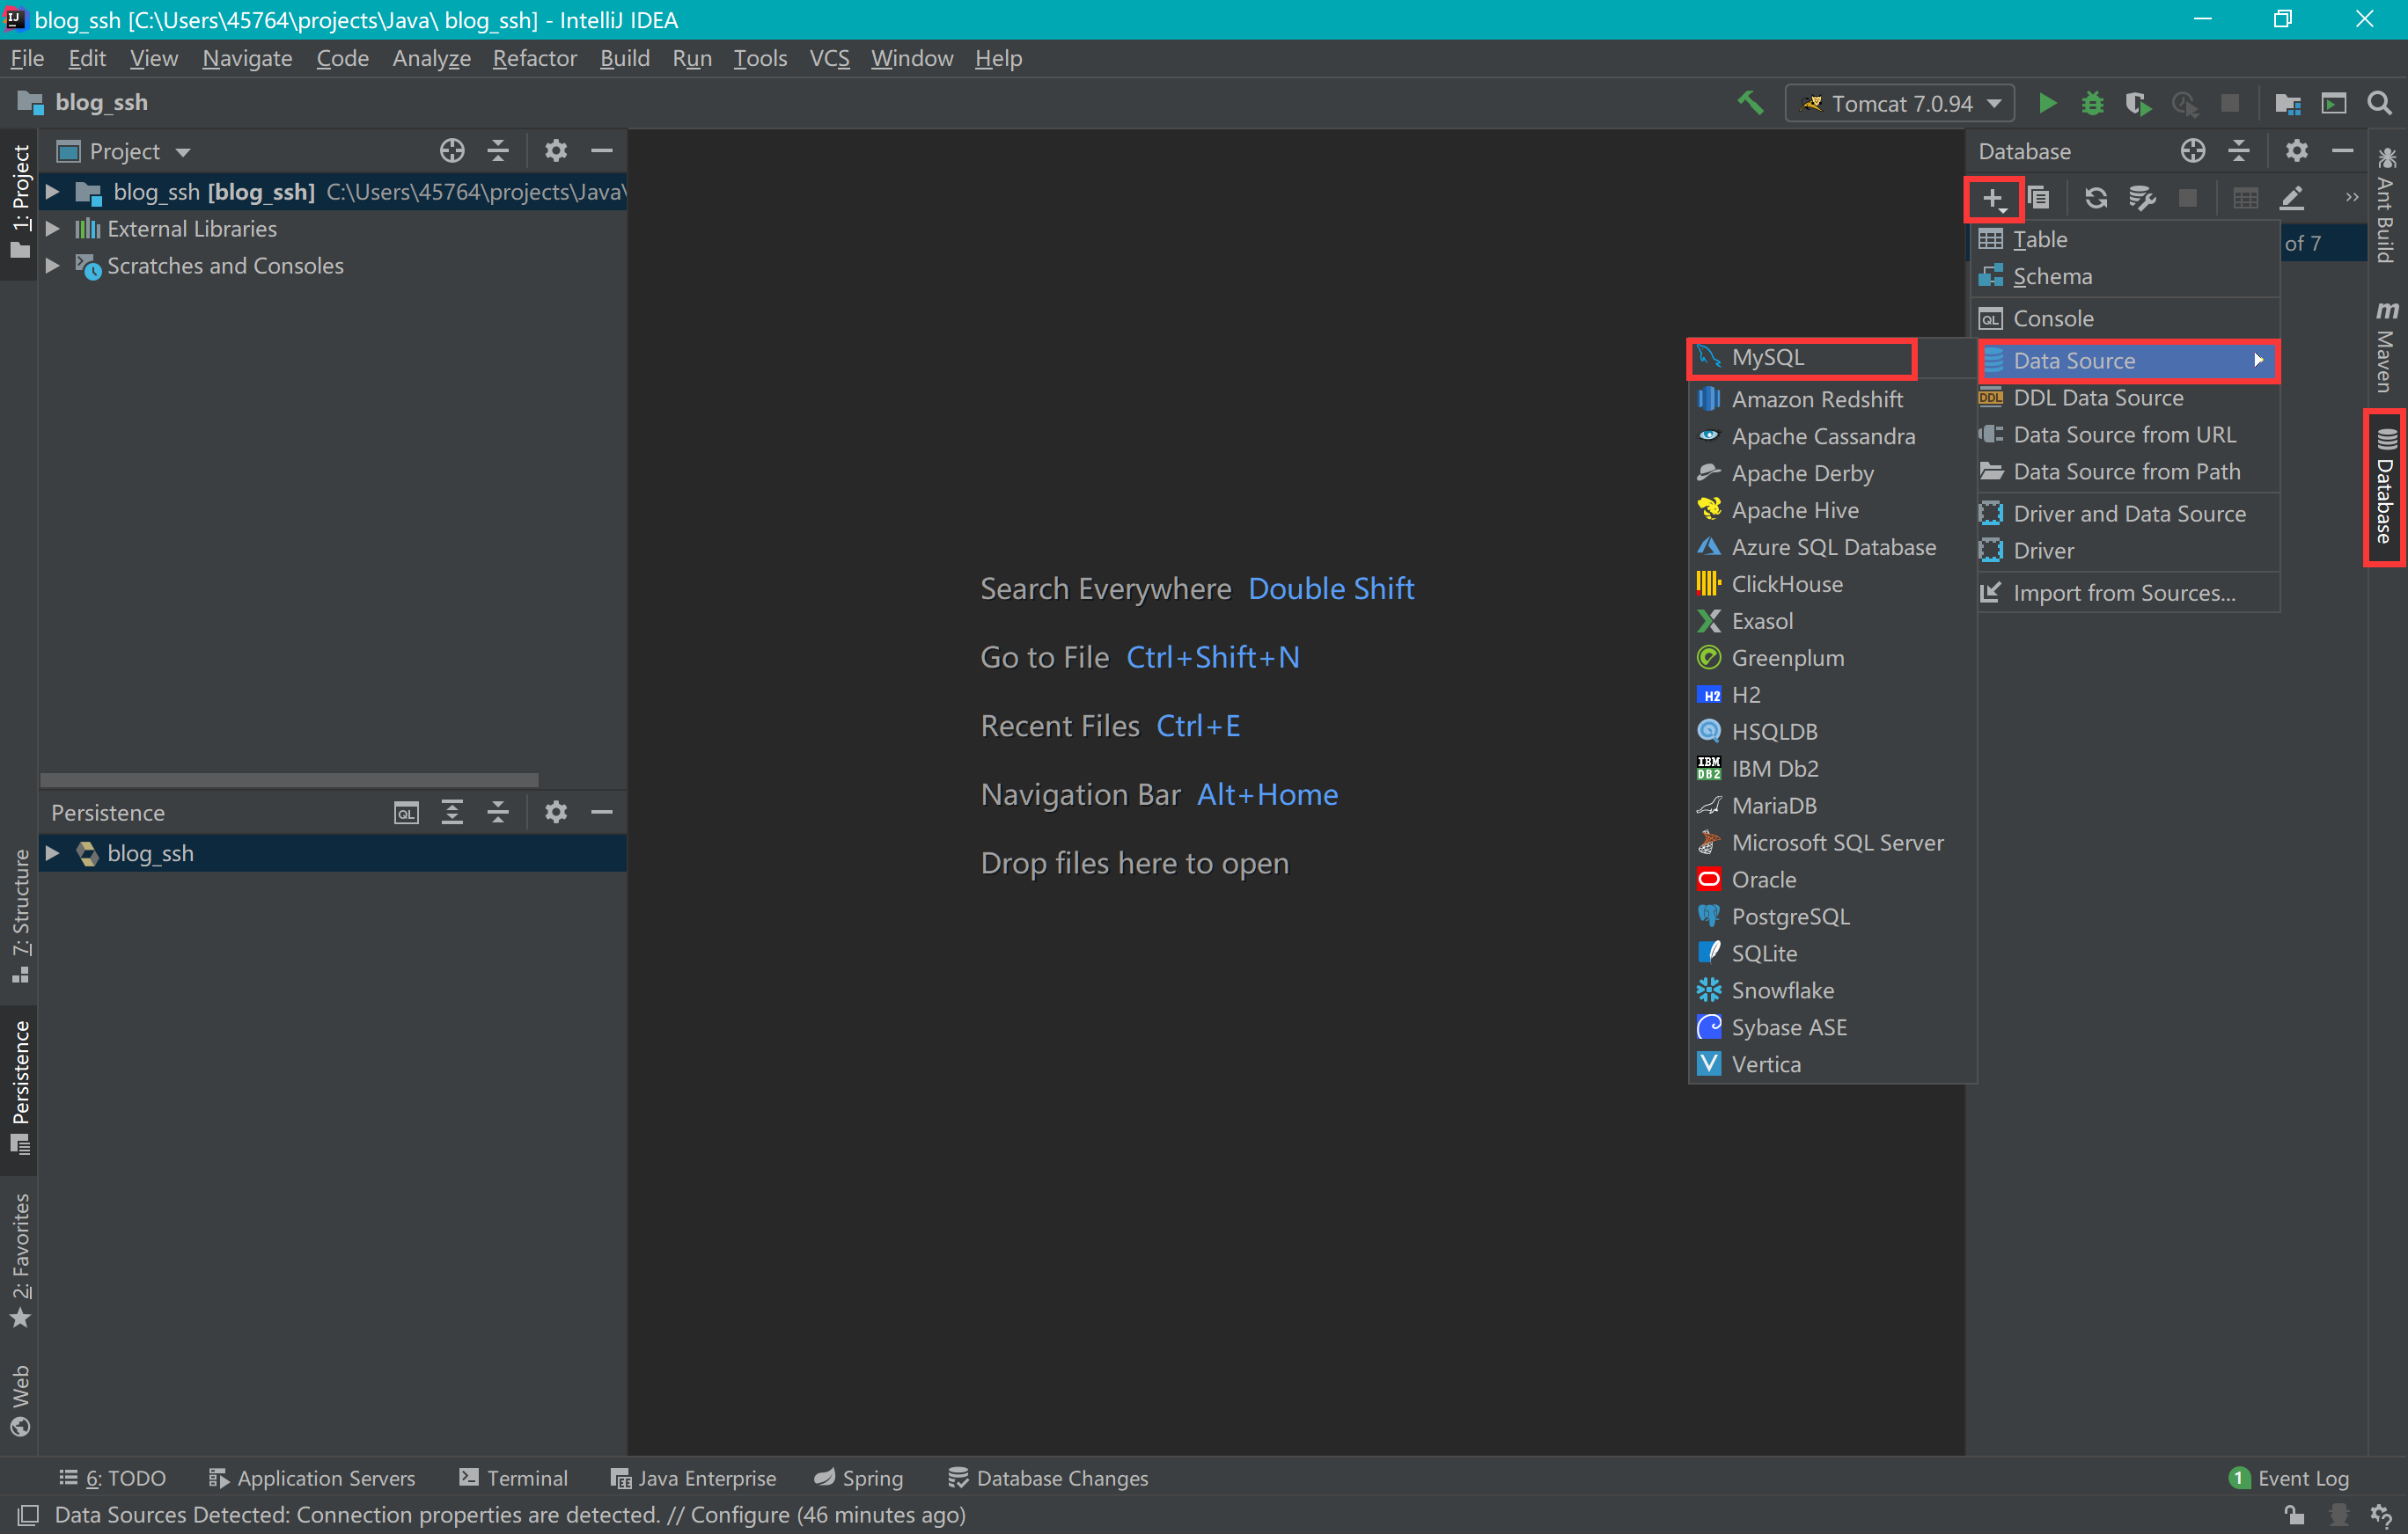The image size is (2408, 1534).
Task: Open Project Structure icon in toolbar
Action: 2287,103
